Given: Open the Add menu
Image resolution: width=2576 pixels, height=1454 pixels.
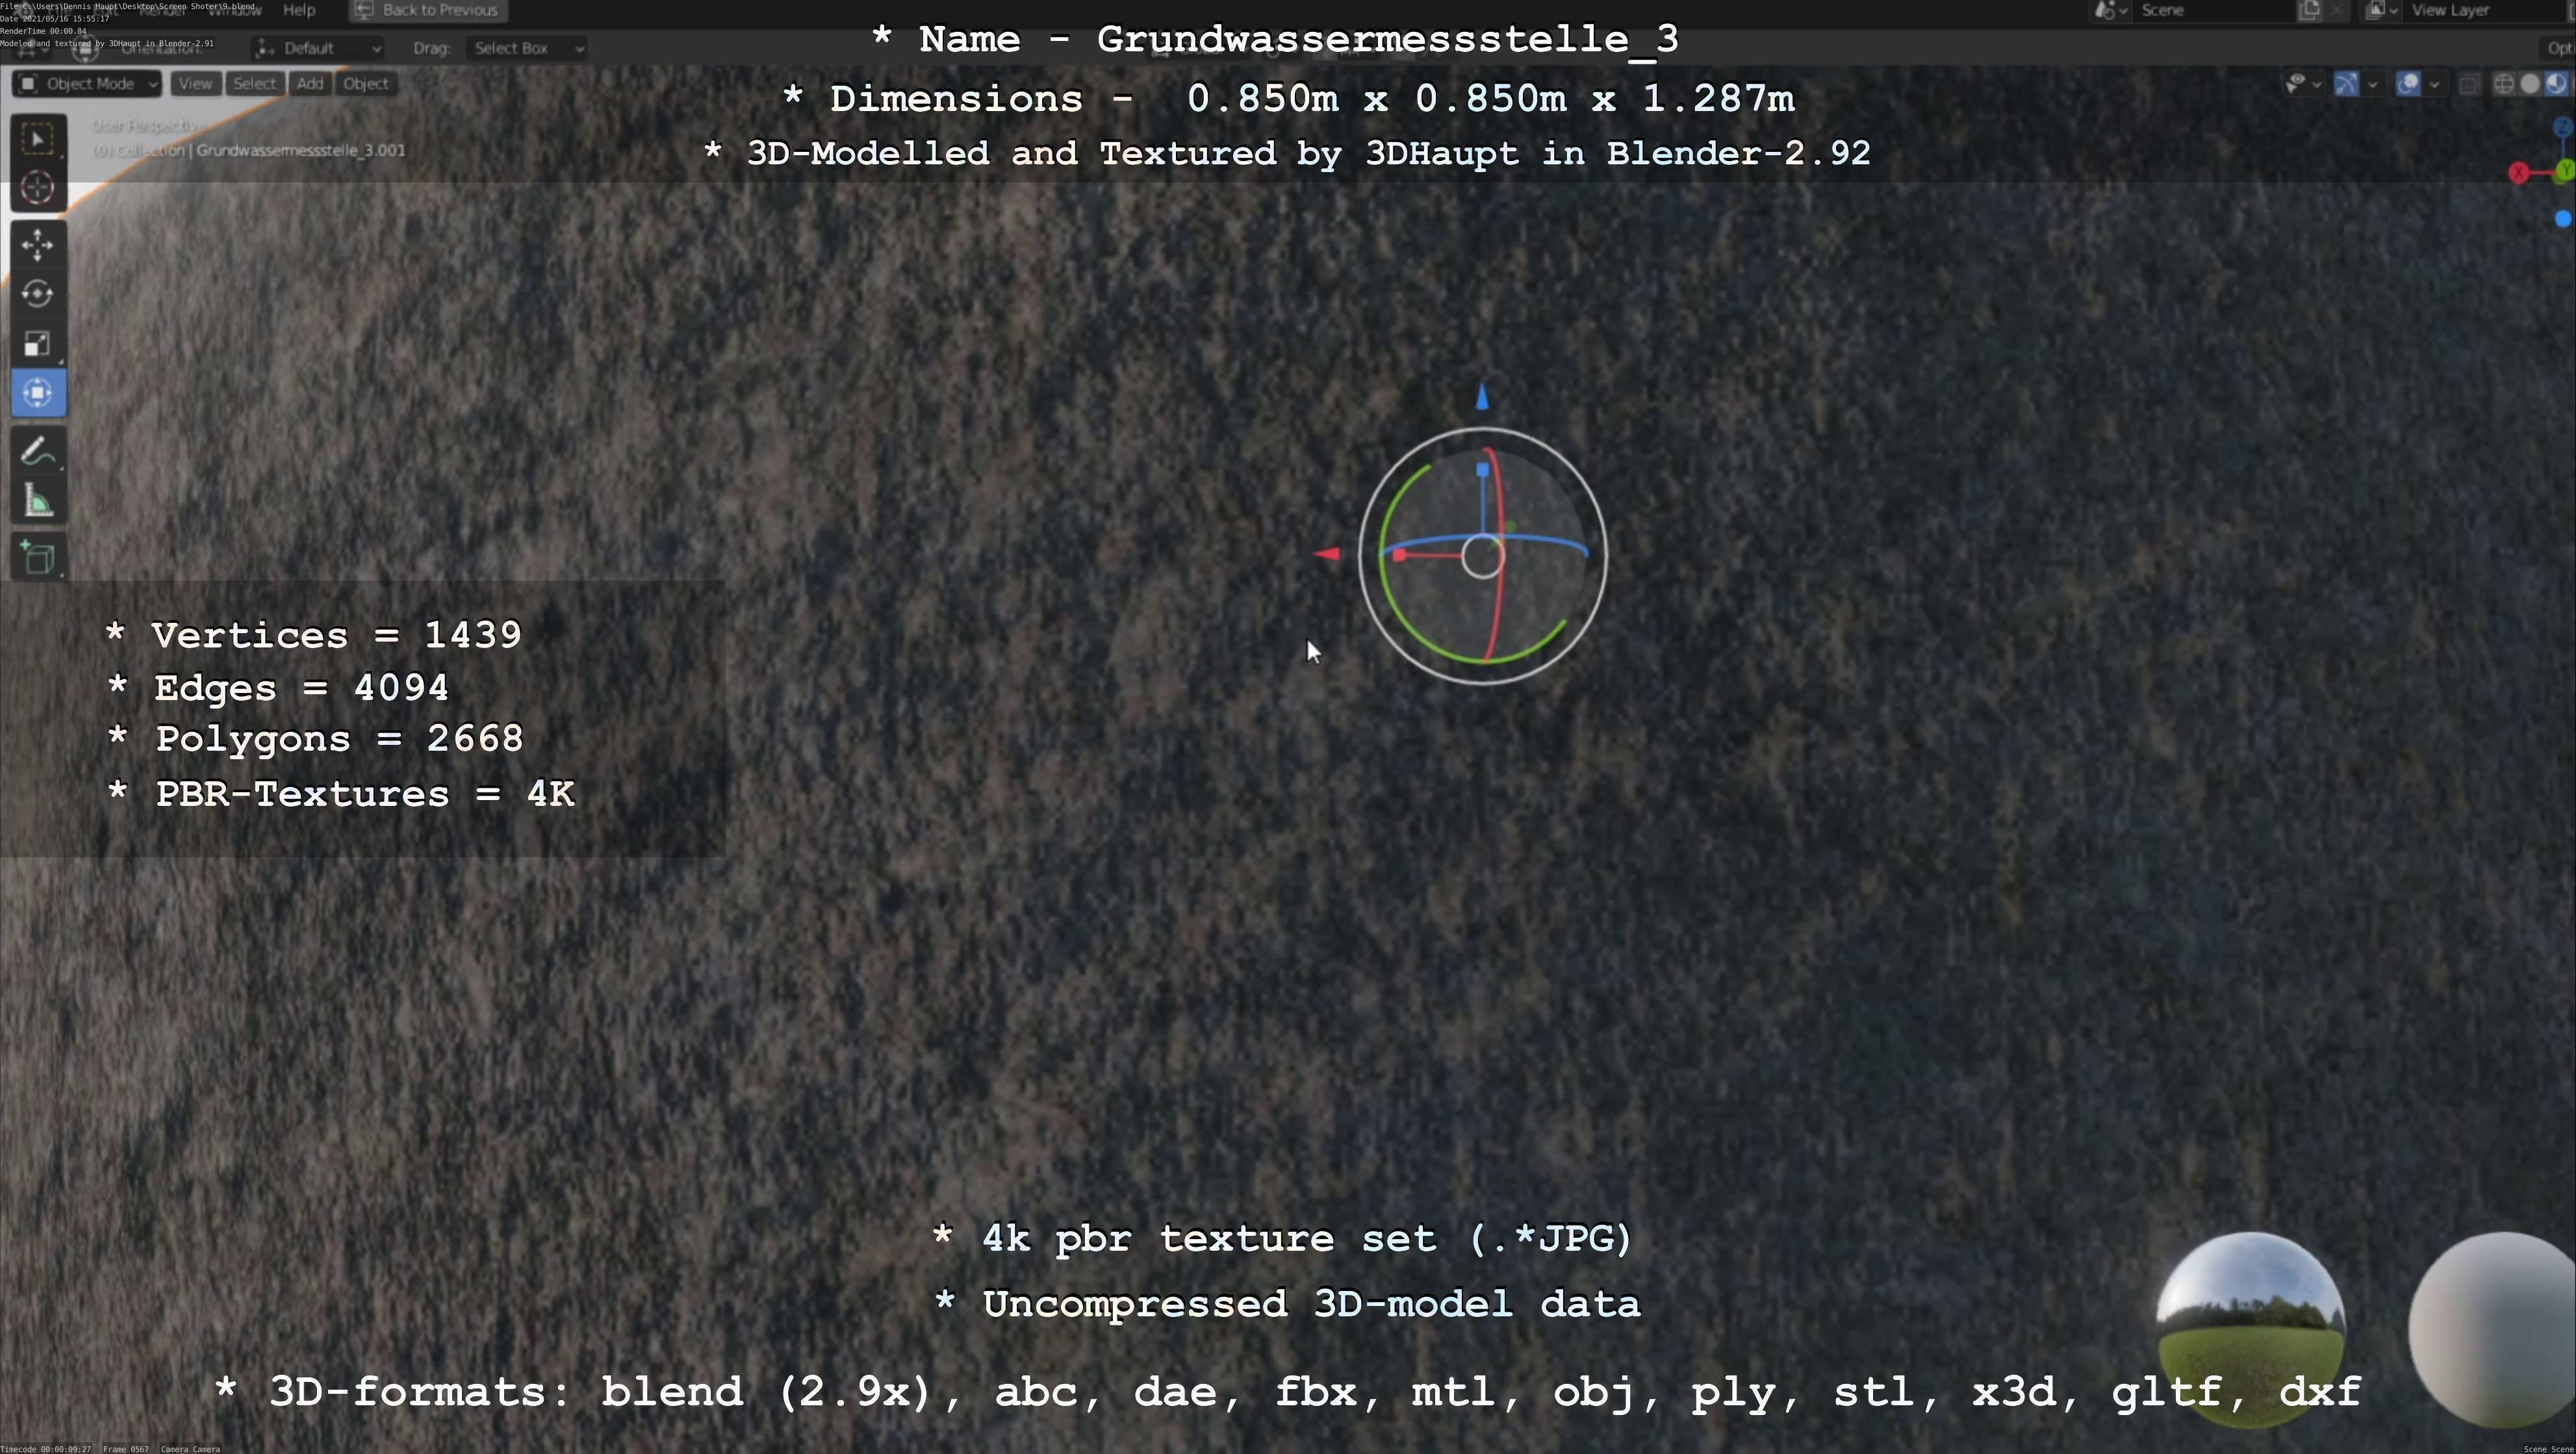Looking at the screenshot, I should (x=310, y=84).
